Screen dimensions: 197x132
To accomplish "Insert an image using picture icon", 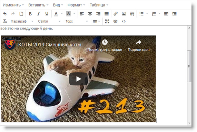I will [x=124, y=14].
